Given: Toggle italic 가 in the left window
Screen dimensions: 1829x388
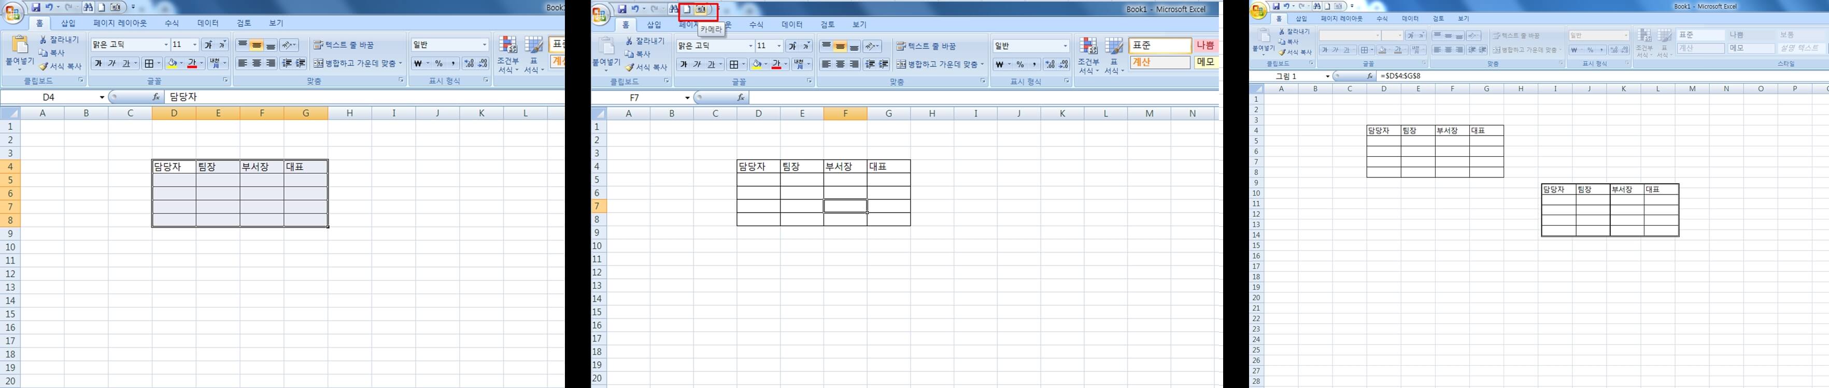Looking at the screenshot, I should pos(111,63).
